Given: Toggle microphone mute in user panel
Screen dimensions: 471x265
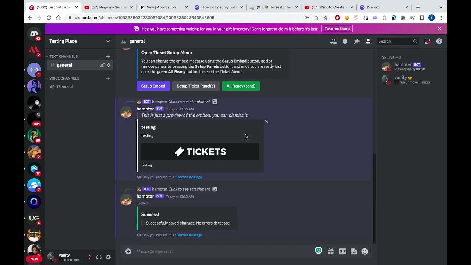Looking at the screenshot, I should pos(89,257).
